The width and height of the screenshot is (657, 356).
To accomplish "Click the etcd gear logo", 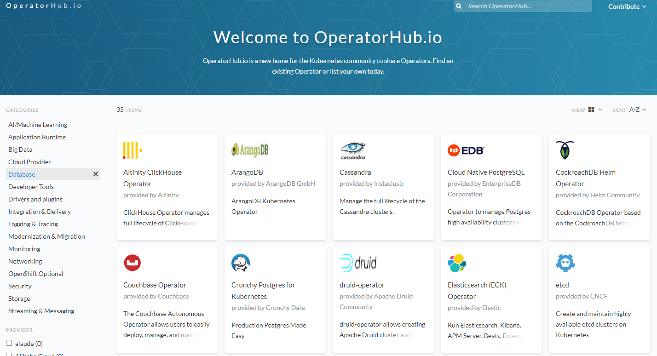I will point(565,263).
